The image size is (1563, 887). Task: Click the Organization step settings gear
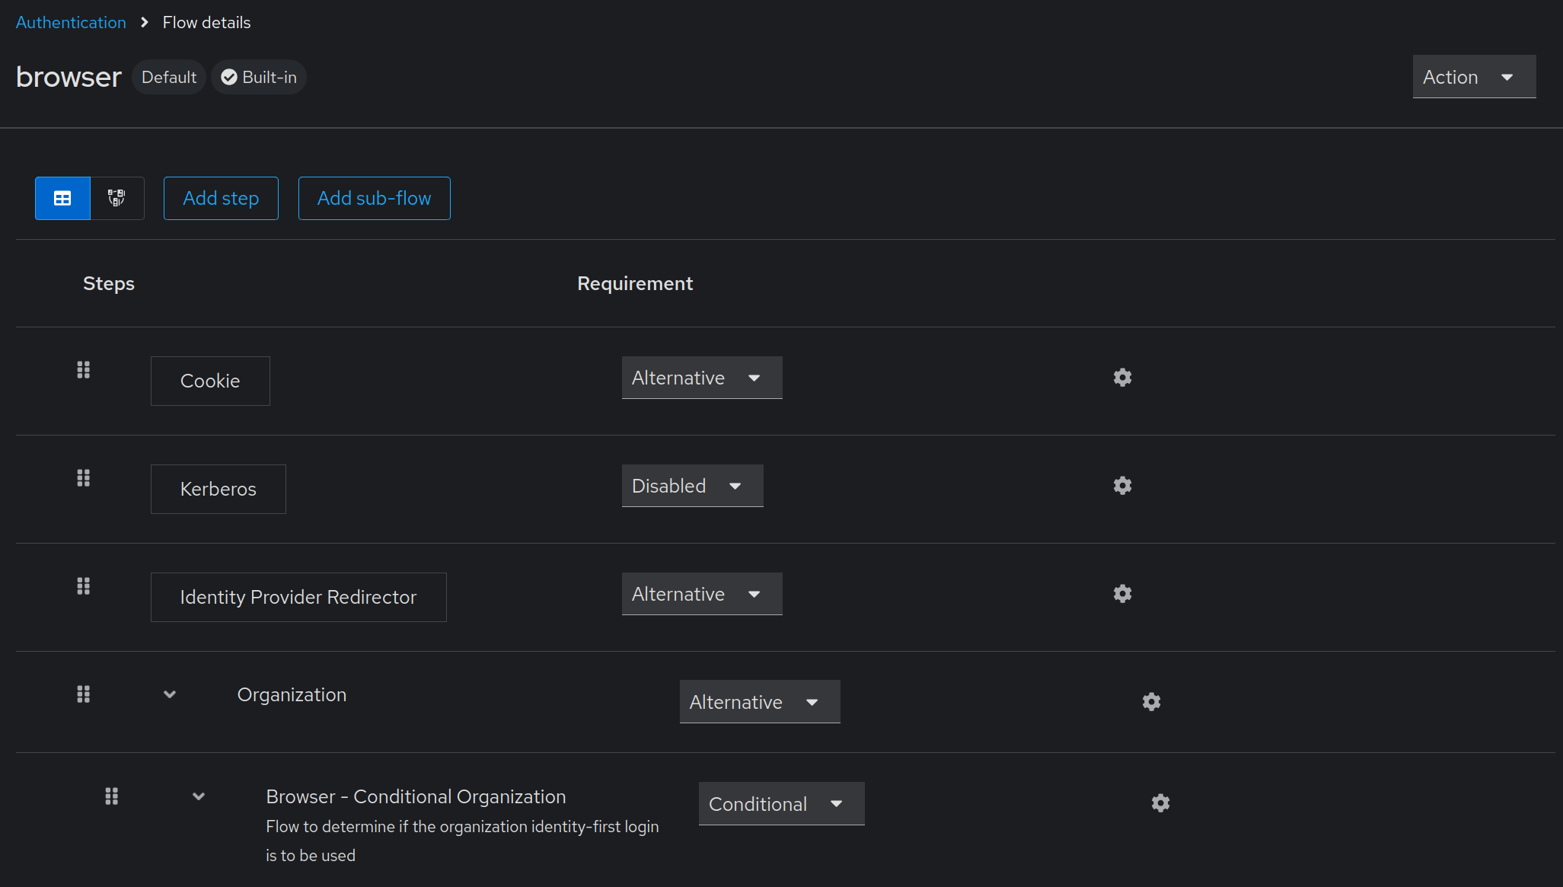tap(1152, 701)
